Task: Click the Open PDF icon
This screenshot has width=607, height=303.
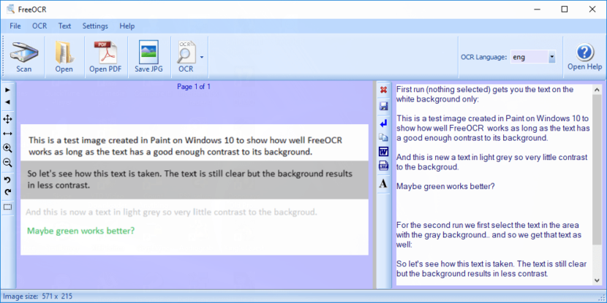Action: click(105, 57)
